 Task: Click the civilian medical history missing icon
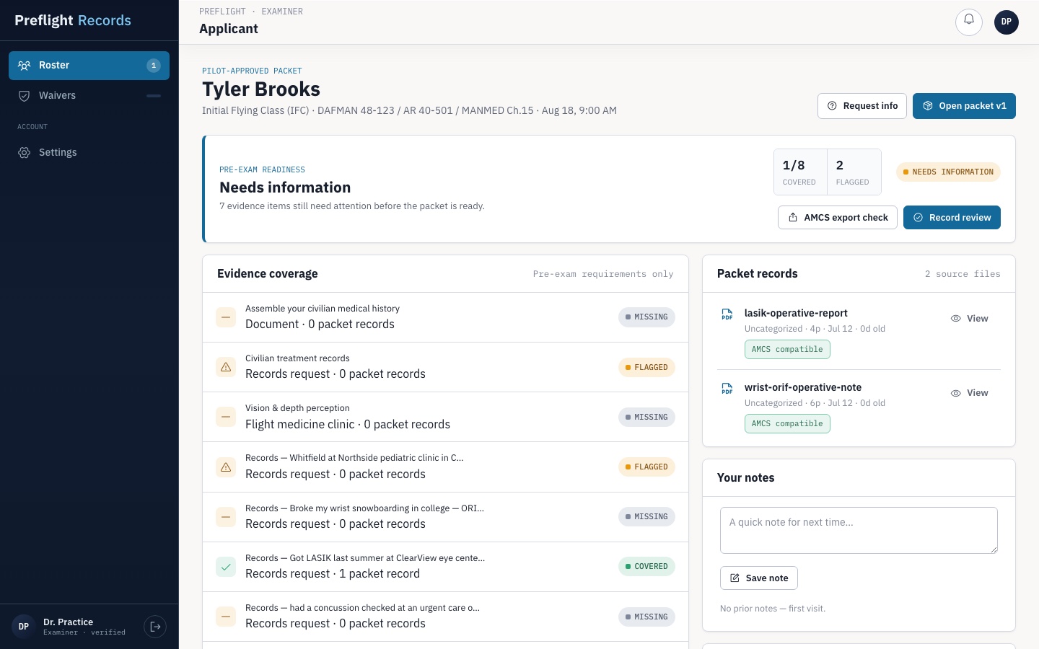pyautogui.click(x=226, y=317)
